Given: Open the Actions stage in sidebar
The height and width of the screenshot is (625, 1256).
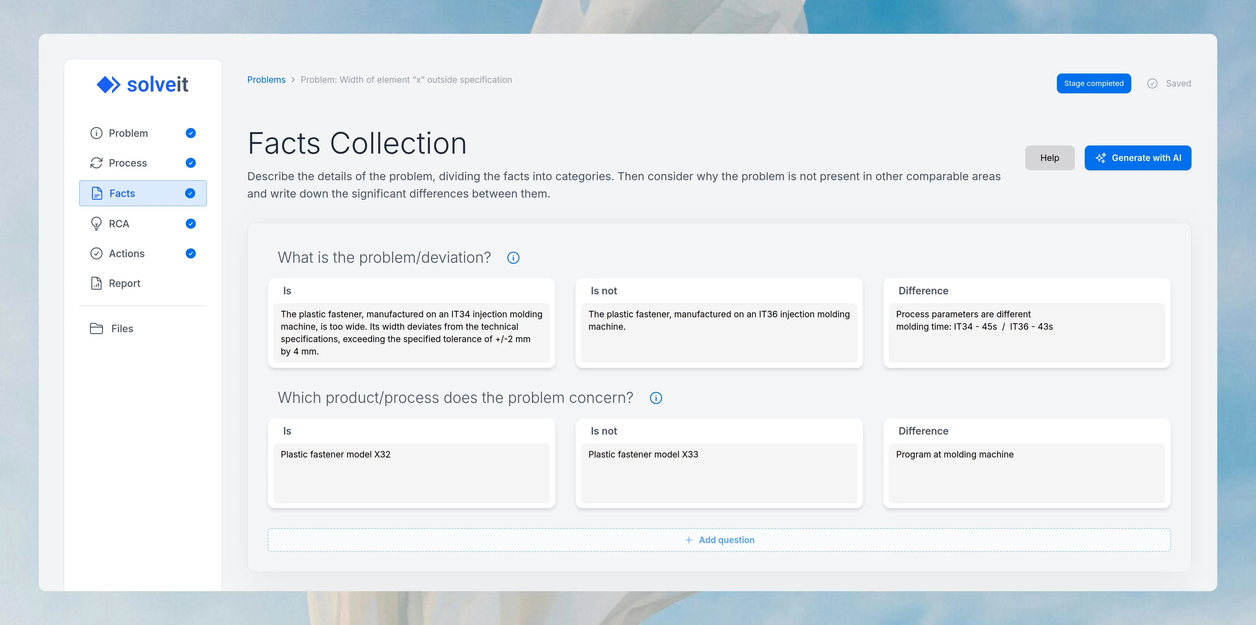Looking at the screenshot, I should pos(127,253).
